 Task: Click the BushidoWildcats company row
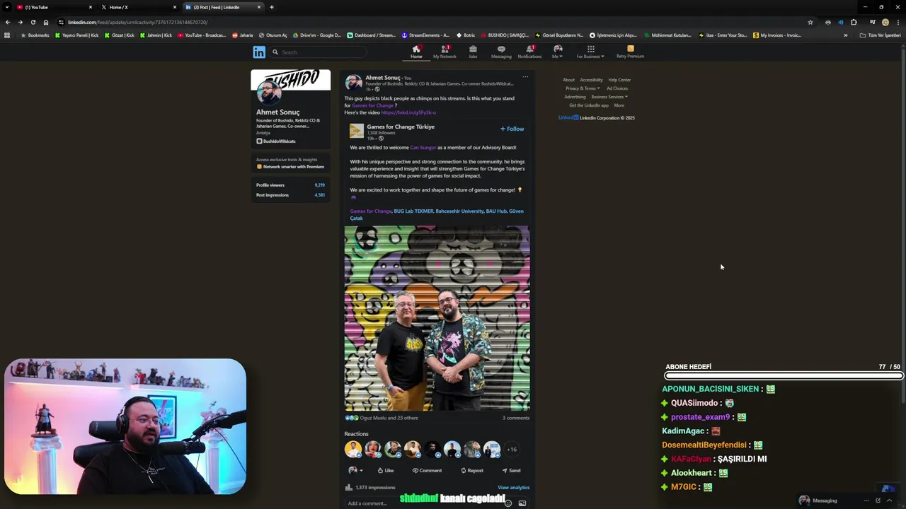click(276, 141)
